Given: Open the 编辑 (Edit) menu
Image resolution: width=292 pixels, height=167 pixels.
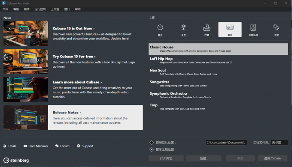Looking at the screenshot, I should coord(16,9).
